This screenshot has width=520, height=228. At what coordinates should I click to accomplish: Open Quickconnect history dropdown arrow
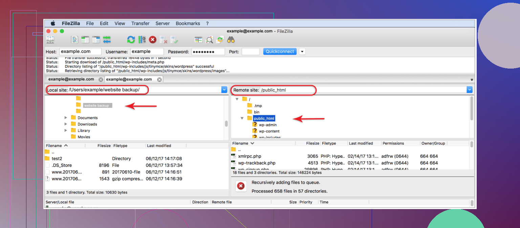click(302, 51)
